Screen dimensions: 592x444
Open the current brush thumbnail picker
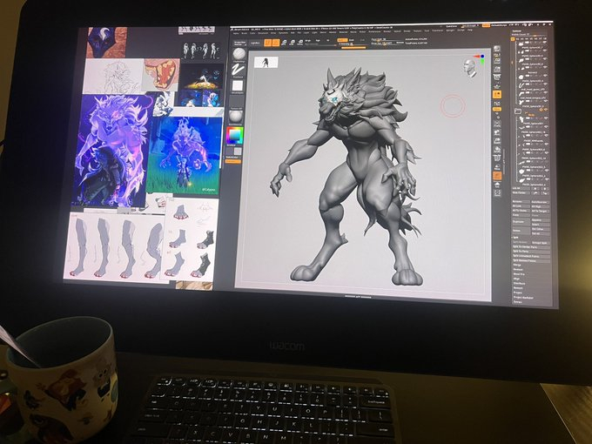coord(239,53)
